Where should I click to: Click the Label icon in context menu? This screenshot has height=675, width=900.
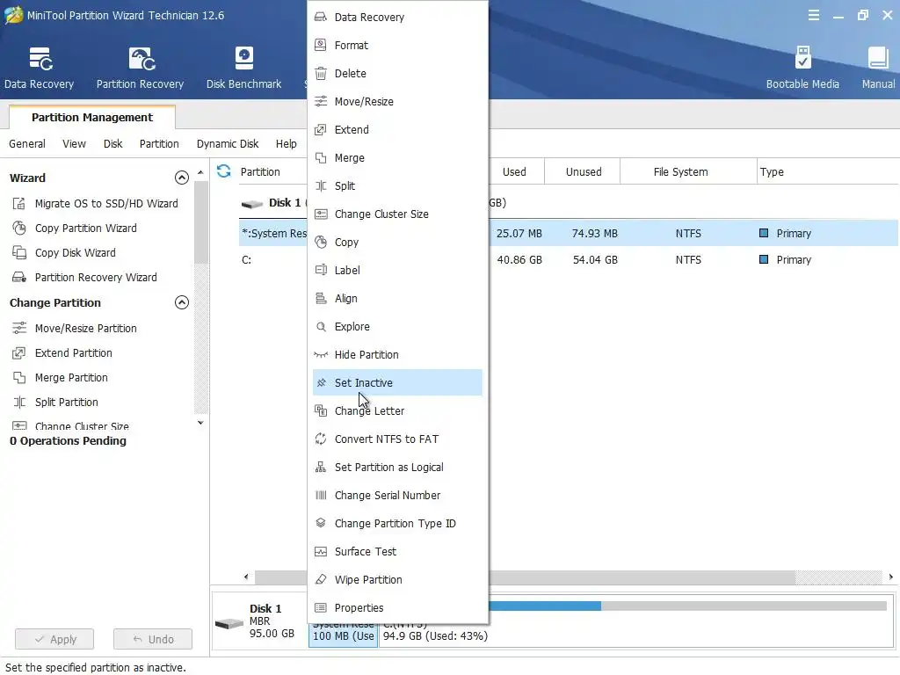pos(321,271)
